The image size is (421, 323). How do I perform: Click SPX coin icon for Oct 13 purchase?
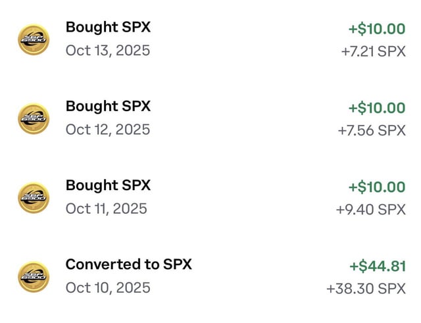point(33,39)
